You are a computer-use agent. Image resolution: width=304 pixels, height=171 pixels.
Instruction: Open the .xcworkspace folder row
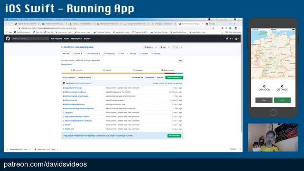click(x=76, y=96)
